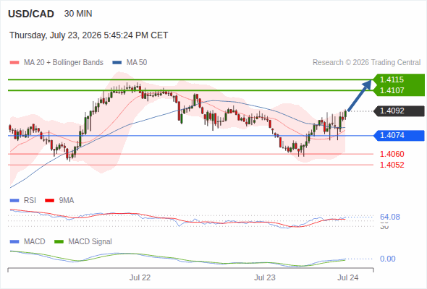Click the Research © 2026 Trading Central credit

click(x=366, y=63)
